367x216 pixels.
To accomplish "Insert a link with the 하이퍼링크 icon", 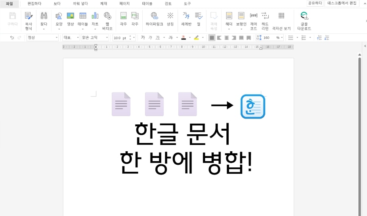I will [154, 16].
